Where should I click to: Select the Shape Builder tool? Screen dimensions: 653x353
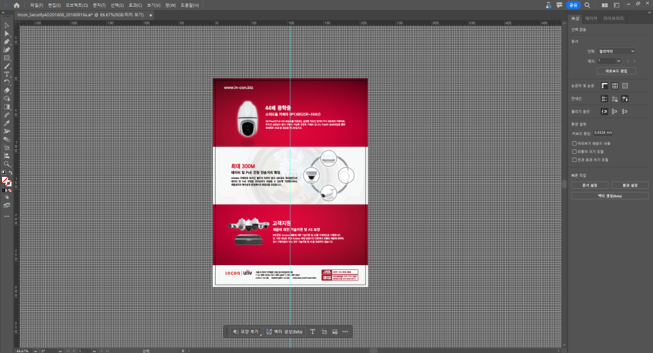click(7, 99)
